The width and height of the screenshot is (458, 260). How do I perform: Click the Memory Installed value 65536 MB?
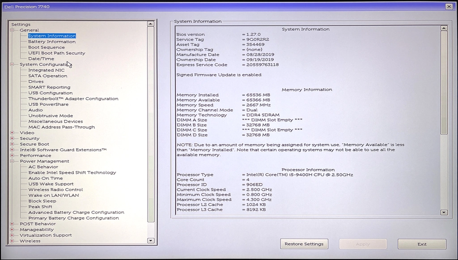pos(258,95)
